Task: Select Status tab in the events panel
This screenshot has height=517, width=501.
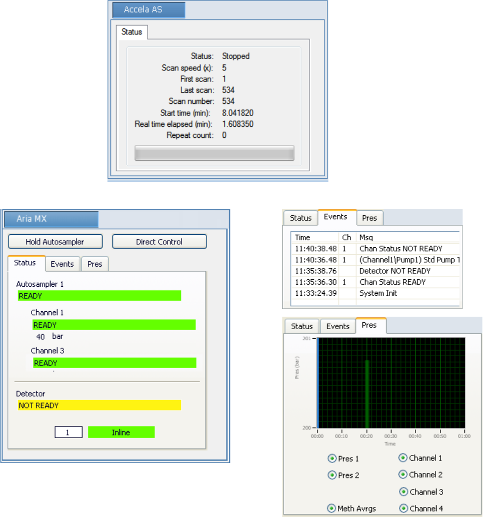Action: [x=300, y=218]
